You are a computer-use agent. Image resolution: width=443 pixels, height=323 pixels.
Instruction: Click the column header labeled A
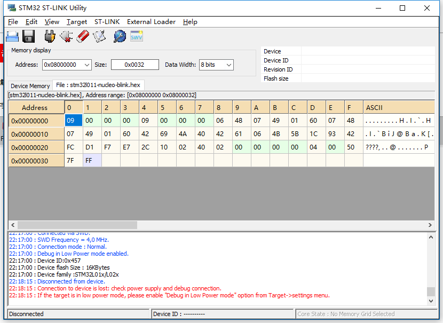point(260,108)
